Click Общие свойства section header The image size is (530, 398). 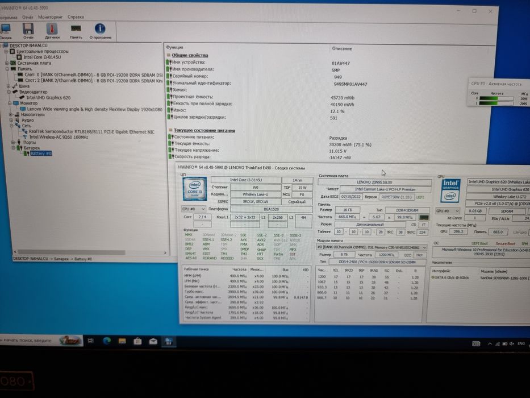pos(190,55)
